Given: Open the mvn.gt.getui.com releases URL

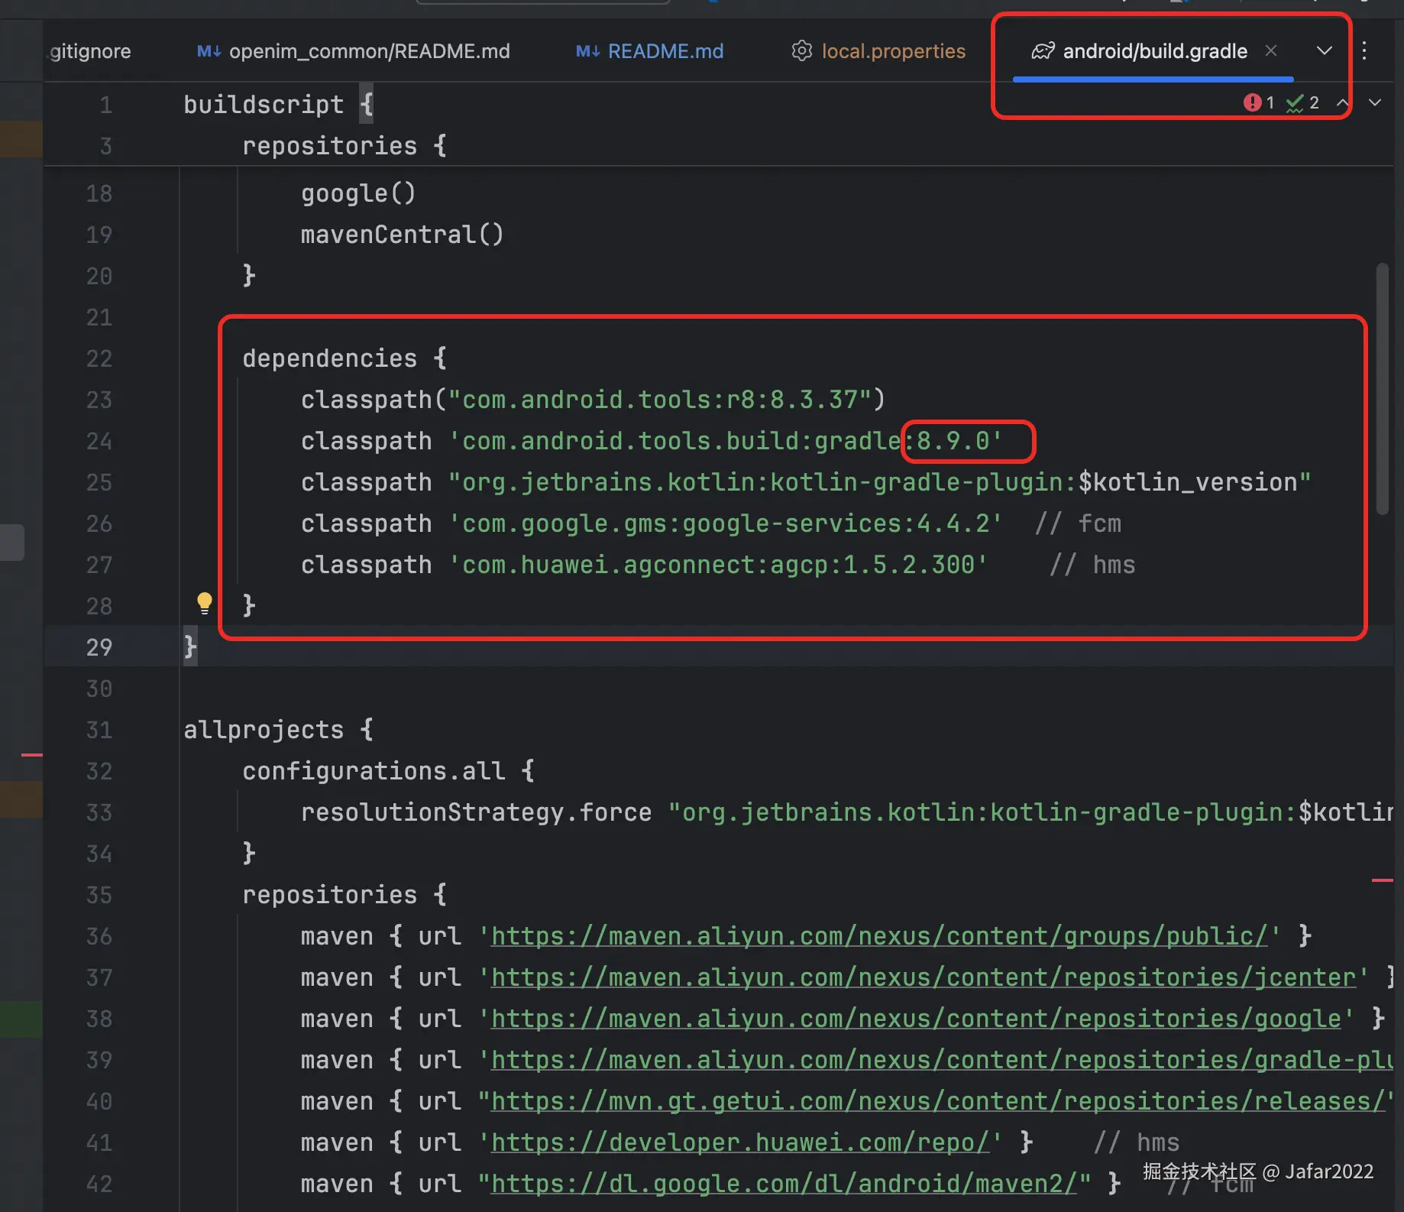Looking at the screenshot, I should pos(938,1101).
